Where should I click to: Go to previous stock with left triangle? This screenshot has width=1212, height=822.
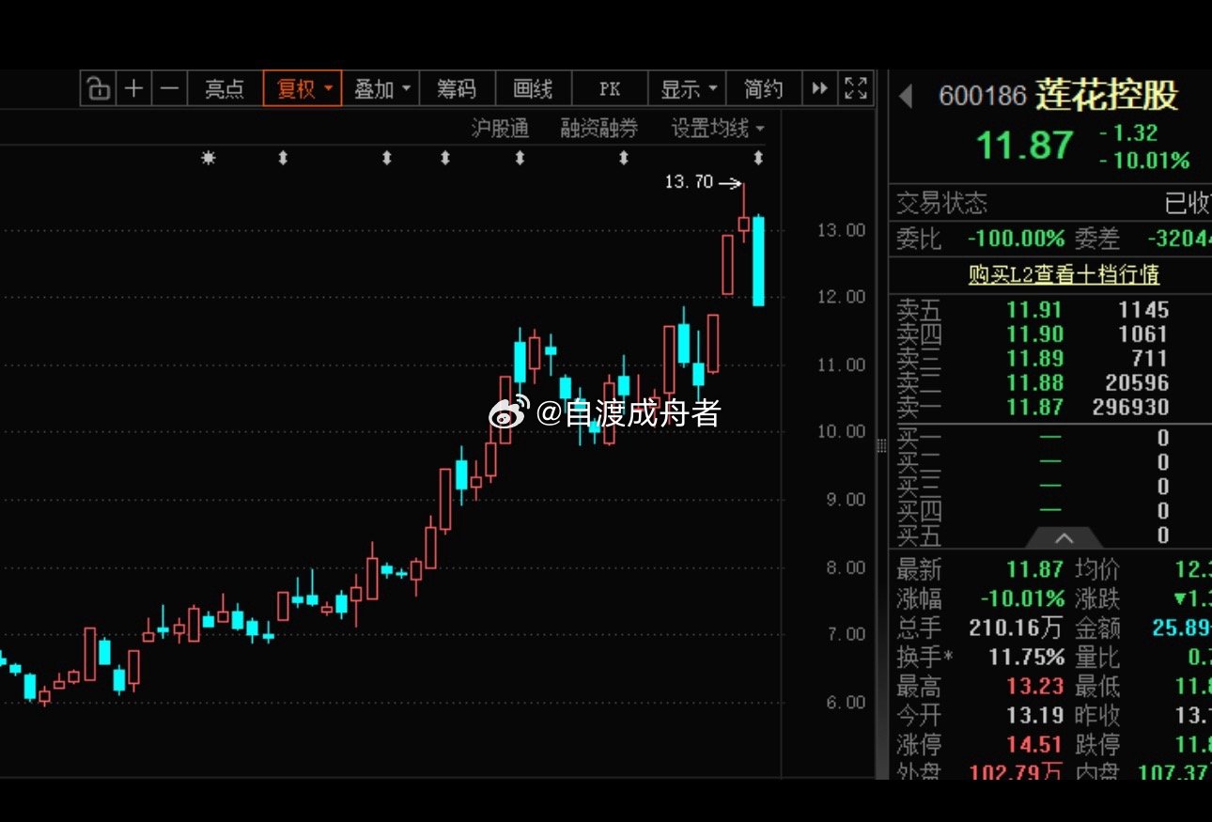click(x=906, y=97)
